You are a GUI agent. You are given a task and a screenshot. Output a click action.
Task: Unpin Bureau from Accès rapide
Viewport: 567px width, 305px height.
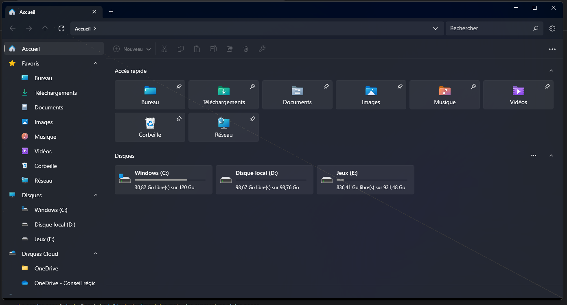click(179, 86)
